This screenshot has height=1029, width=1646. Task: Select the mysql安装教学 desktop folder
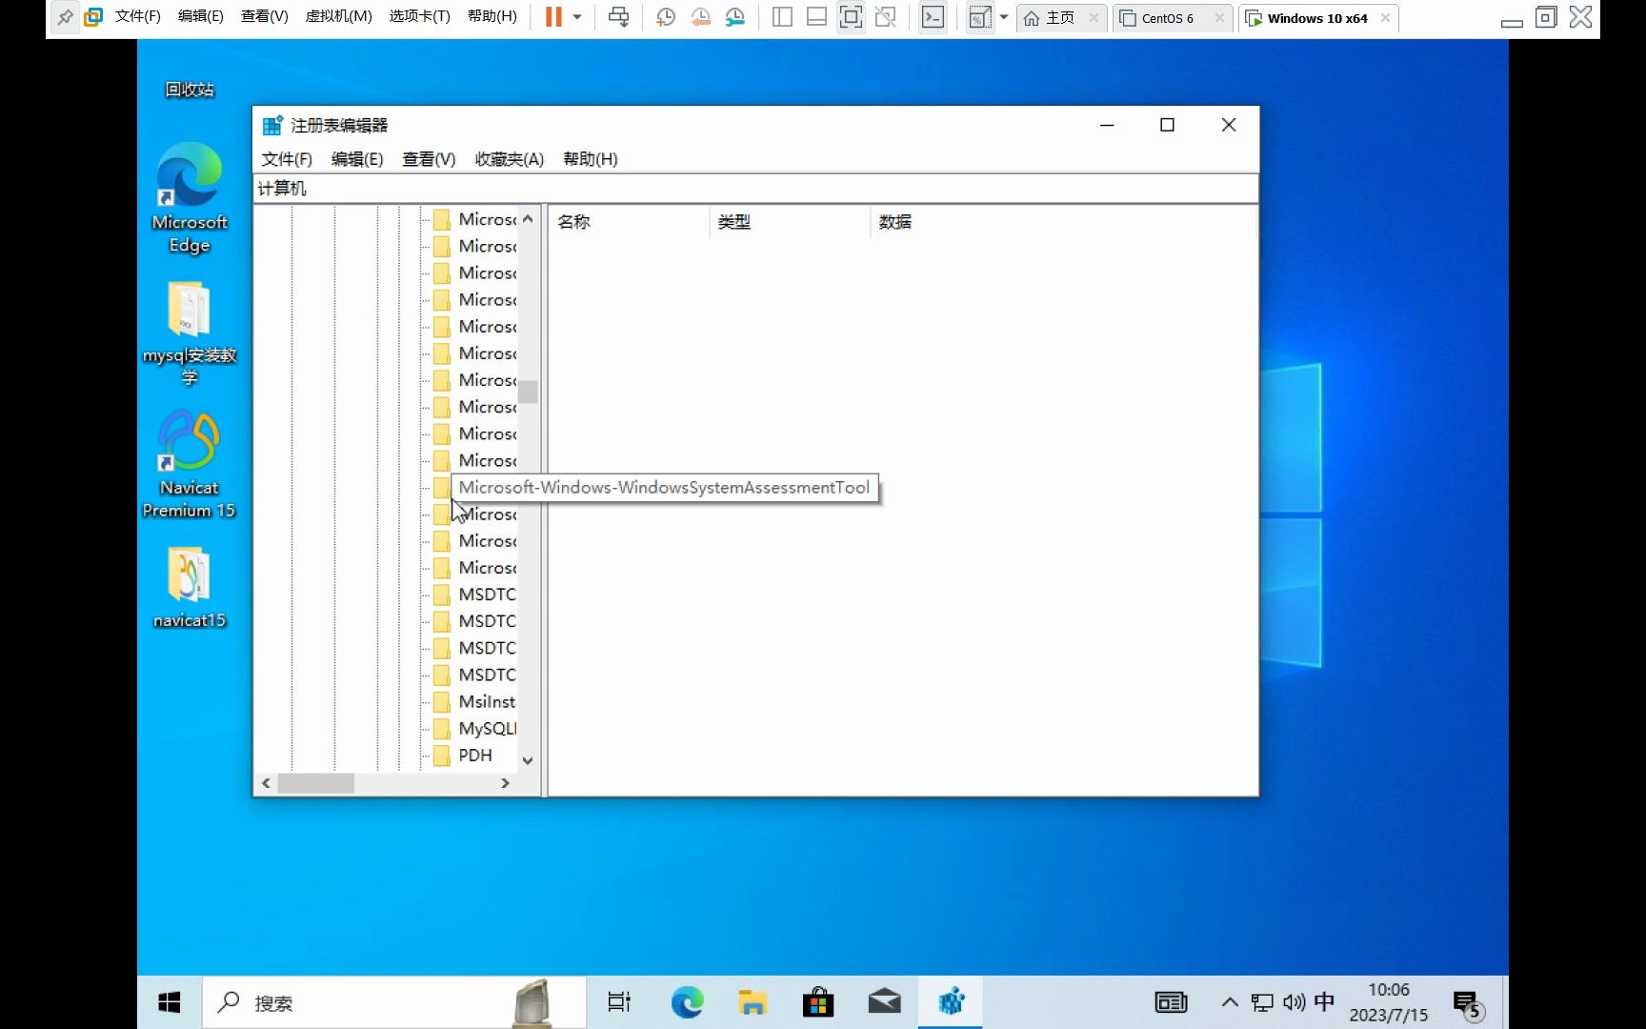click(x=190, y=333)
